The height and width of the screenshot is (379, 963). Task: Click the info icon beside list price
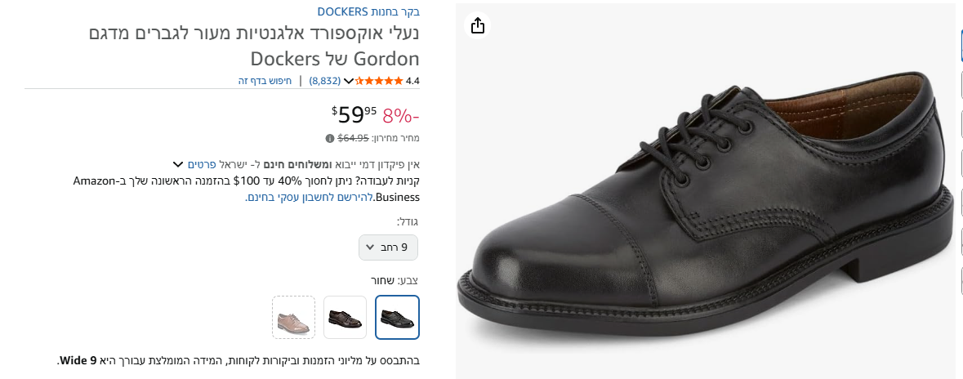coord(329,138)
